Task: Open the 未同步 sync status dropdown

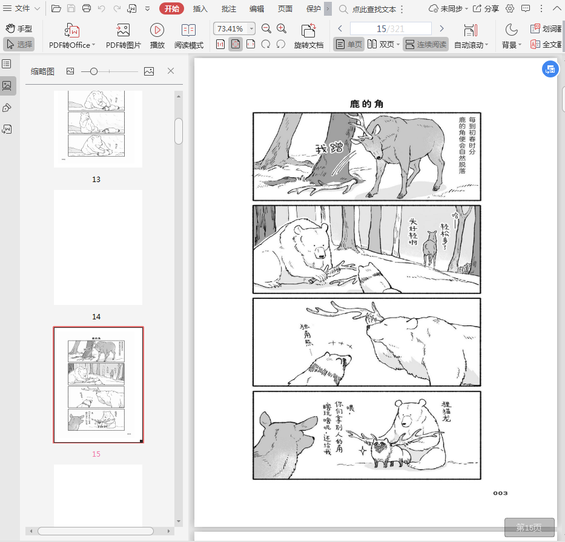Action: click(448, 8)
